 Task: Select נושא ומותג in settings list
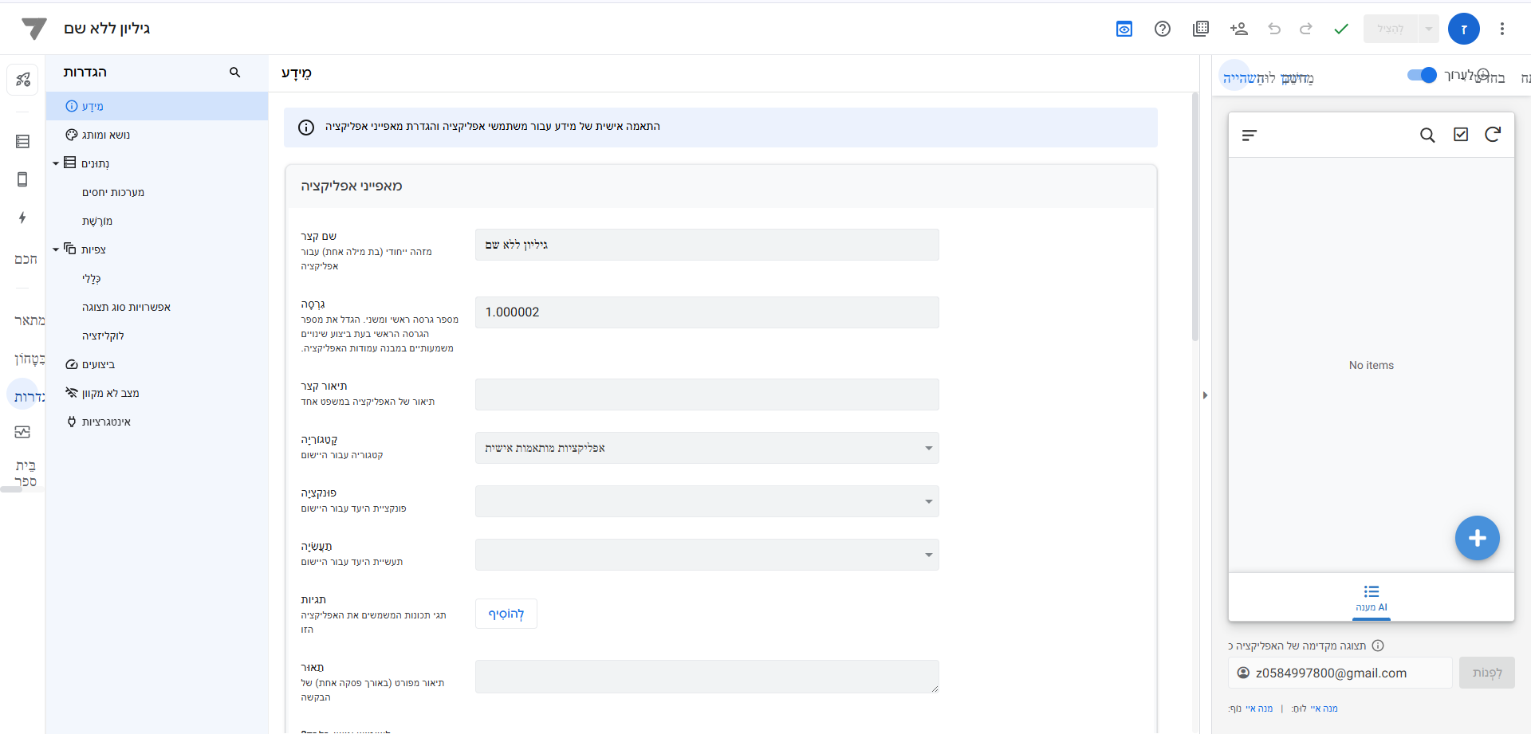(x=105, y=135)
